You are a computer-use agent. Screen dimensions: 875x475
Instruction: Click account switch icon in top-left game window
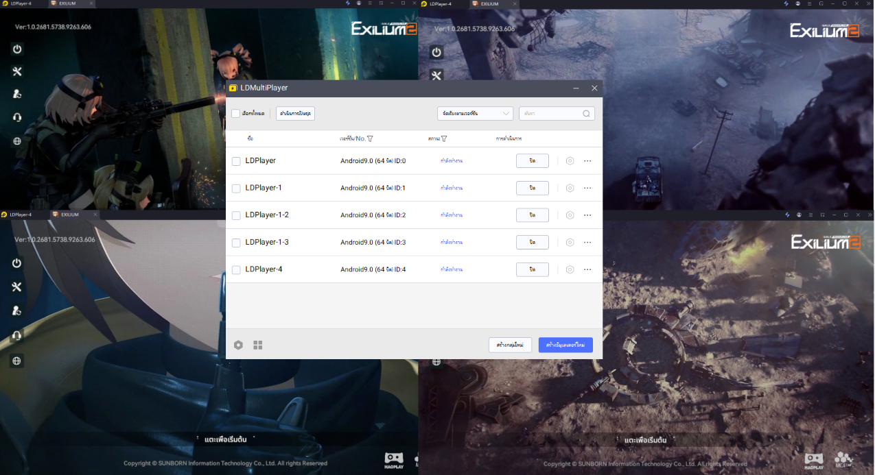coord(17,95)
